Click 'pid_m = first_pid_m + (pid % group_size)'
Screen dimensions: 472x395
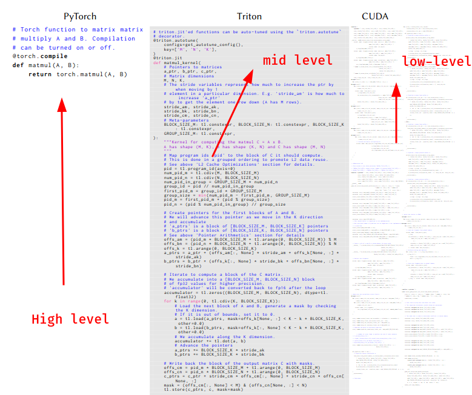[x=217, y=200]
